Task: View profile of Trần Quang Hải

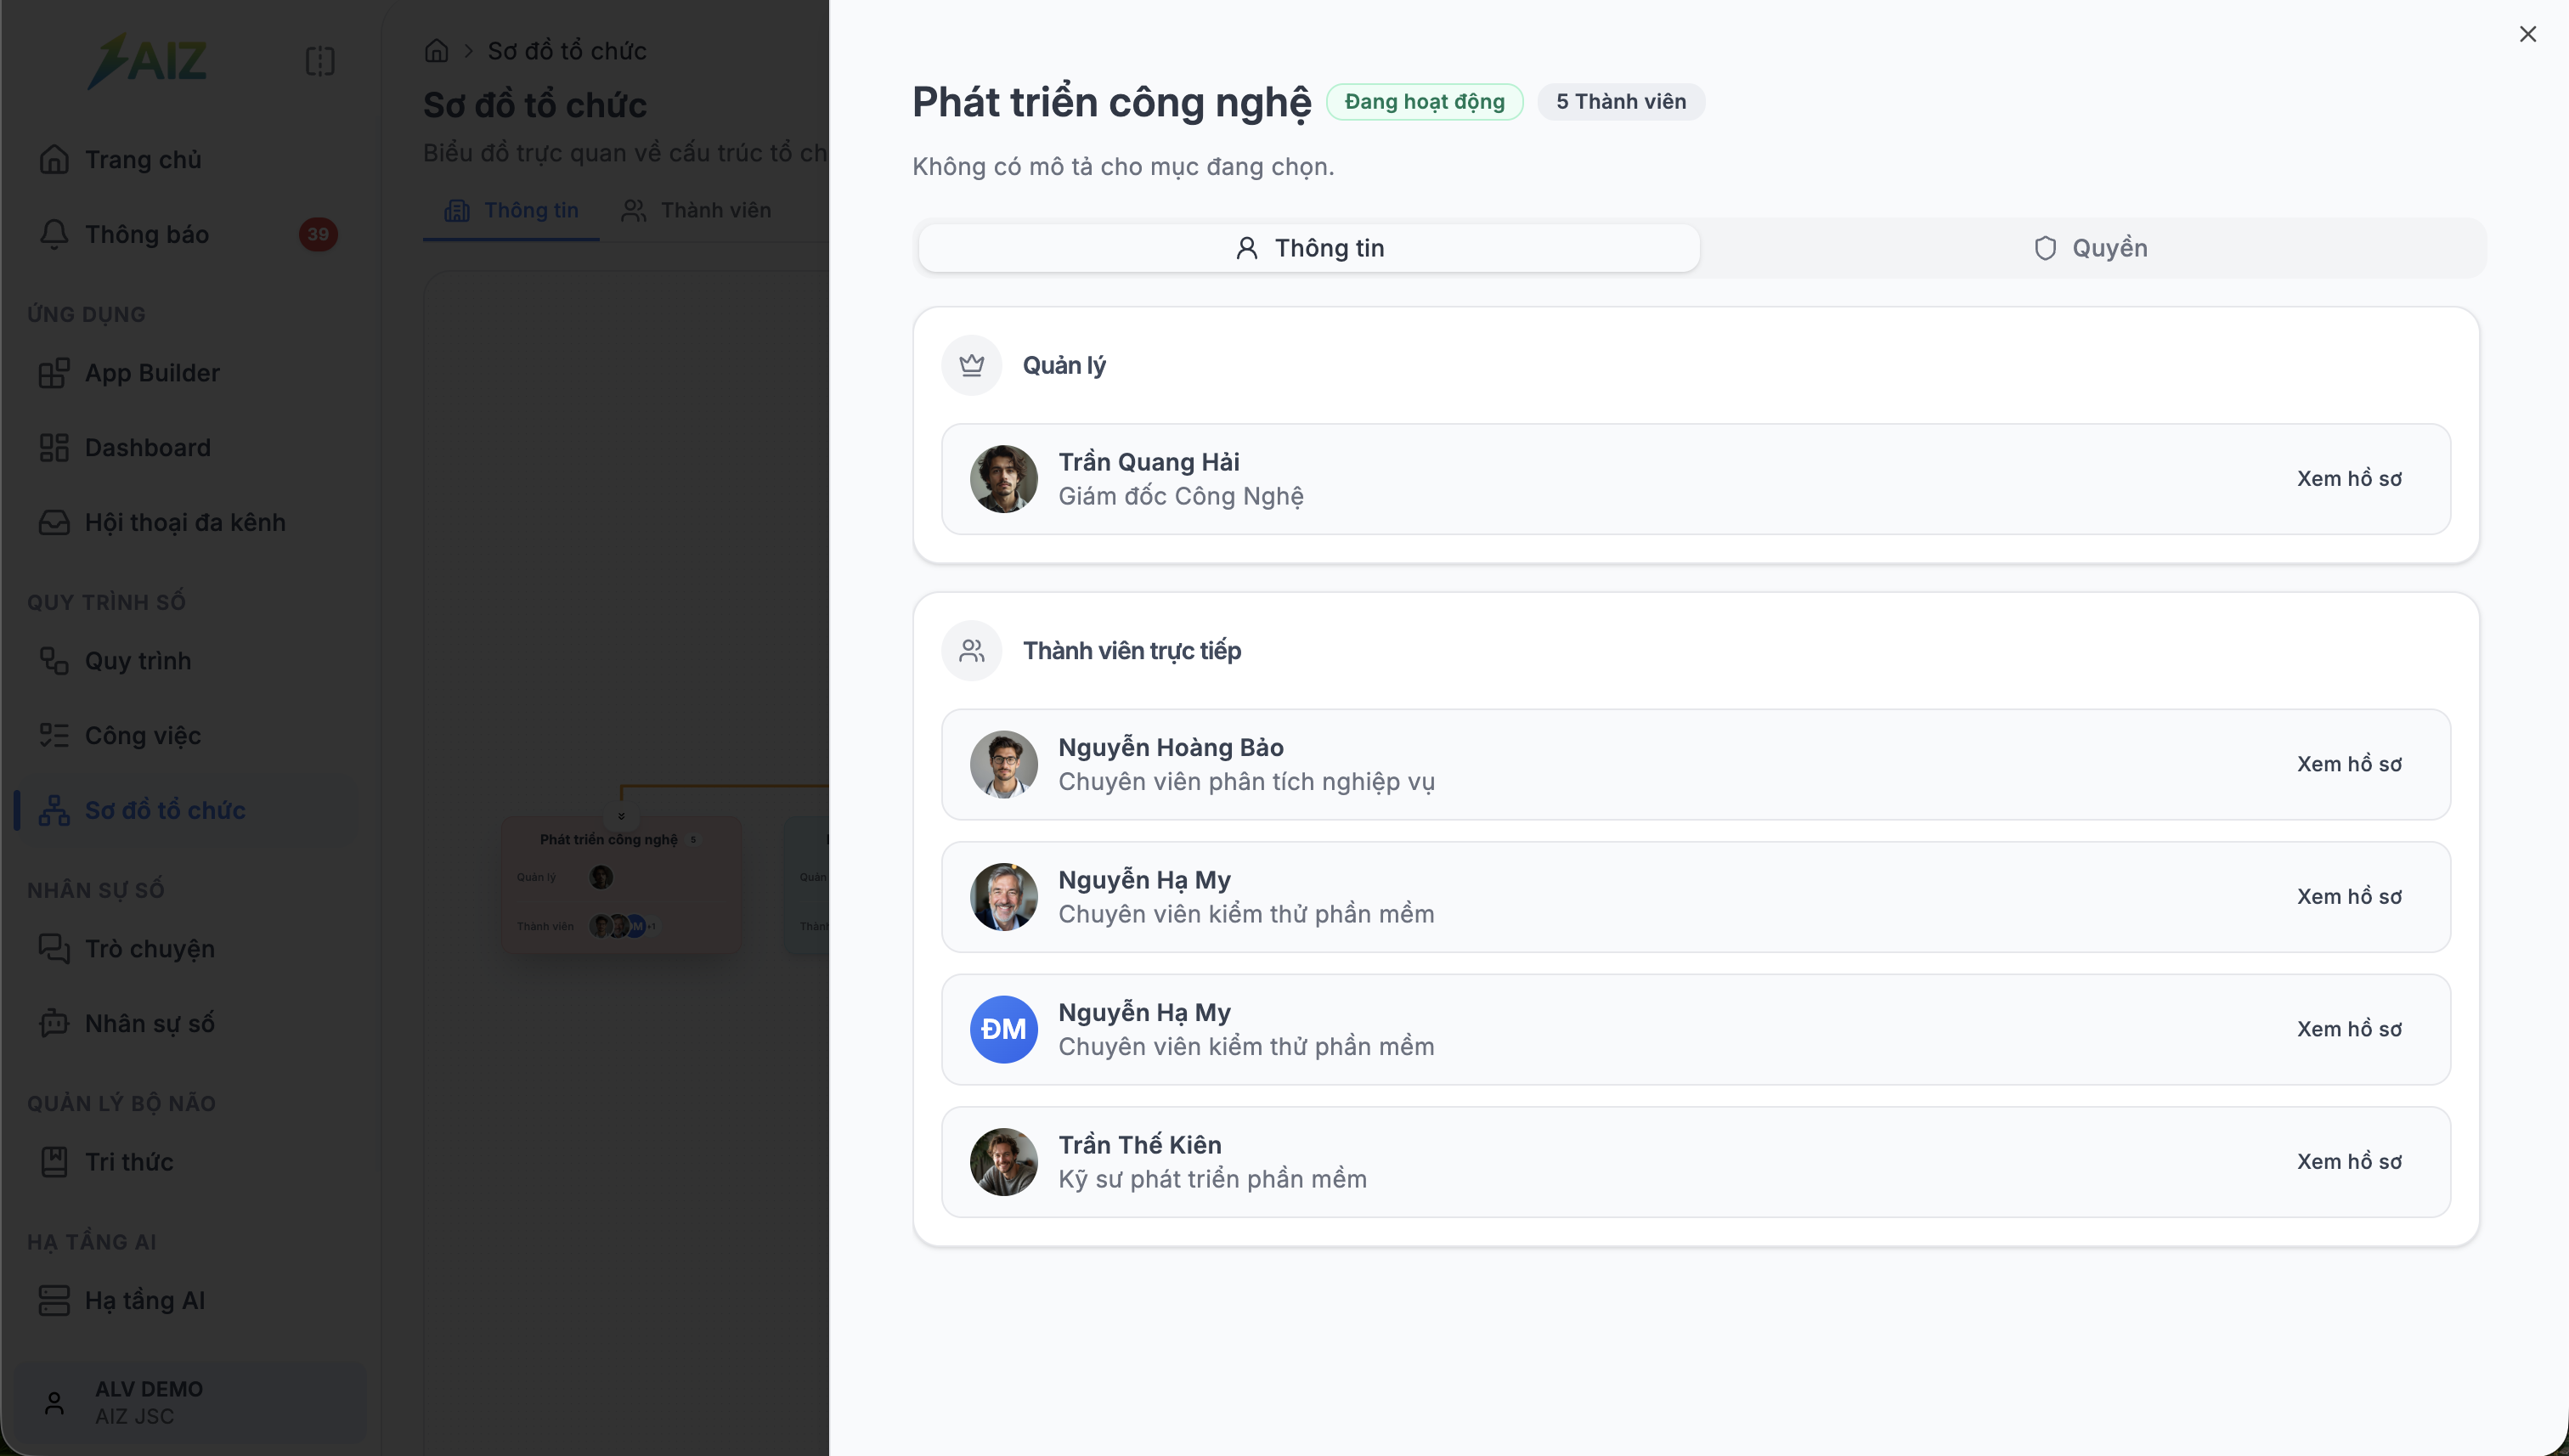Action: (x=2349, y=479)
